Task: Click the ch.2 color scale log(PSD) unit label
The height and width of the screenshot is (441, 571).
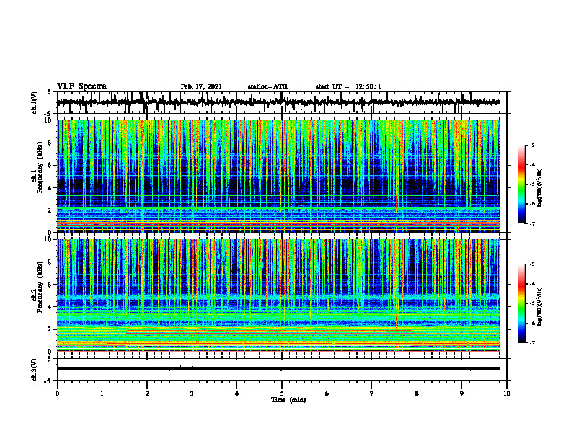Action: [x=540, y=306]
